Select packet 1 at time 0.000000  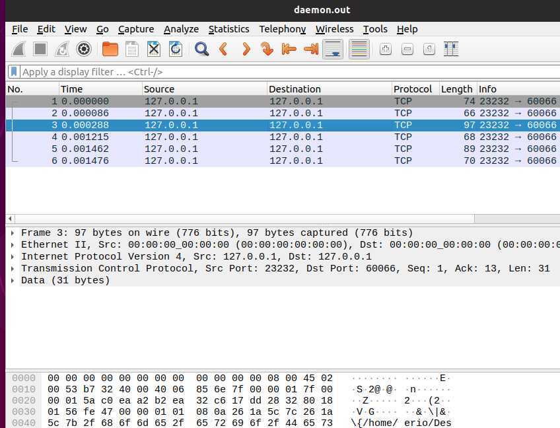(x=283, y=102)
